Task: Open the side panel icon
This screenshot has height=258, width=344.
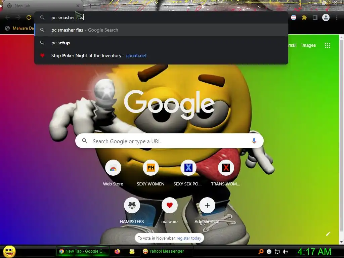Action: click(x=315, y=17)
